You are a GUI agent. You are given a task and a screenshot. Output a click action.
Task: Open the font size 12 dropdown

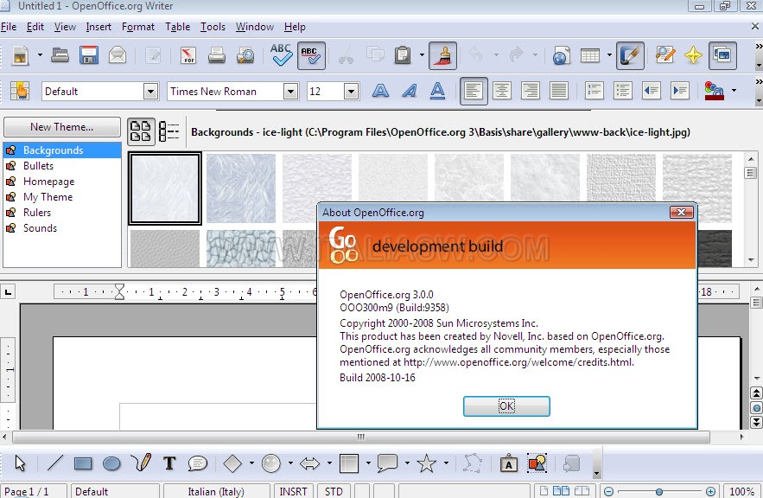(x=352, y=91)
